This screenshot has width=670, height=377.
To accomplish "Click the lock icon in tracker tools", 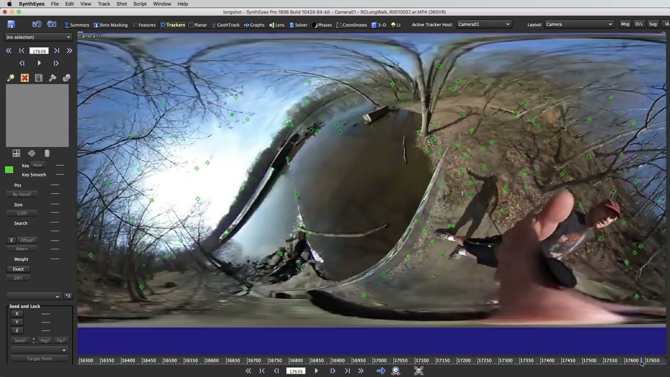I will click(x=66, y=77).
